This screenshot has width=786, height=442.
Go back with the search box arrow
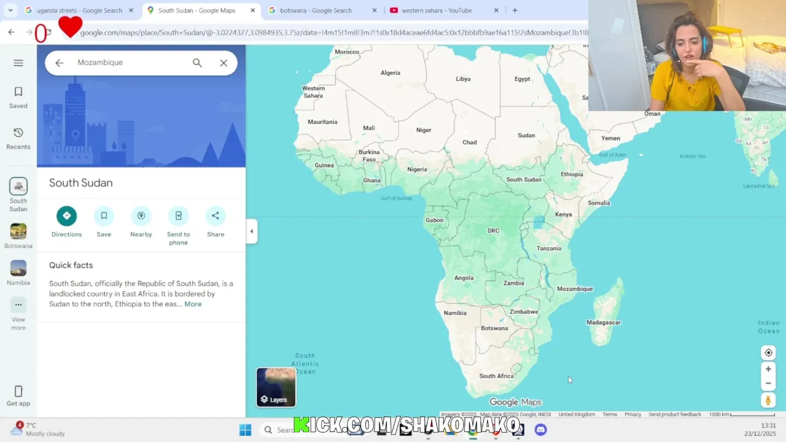pyautogui.click(x=59, y=63)
